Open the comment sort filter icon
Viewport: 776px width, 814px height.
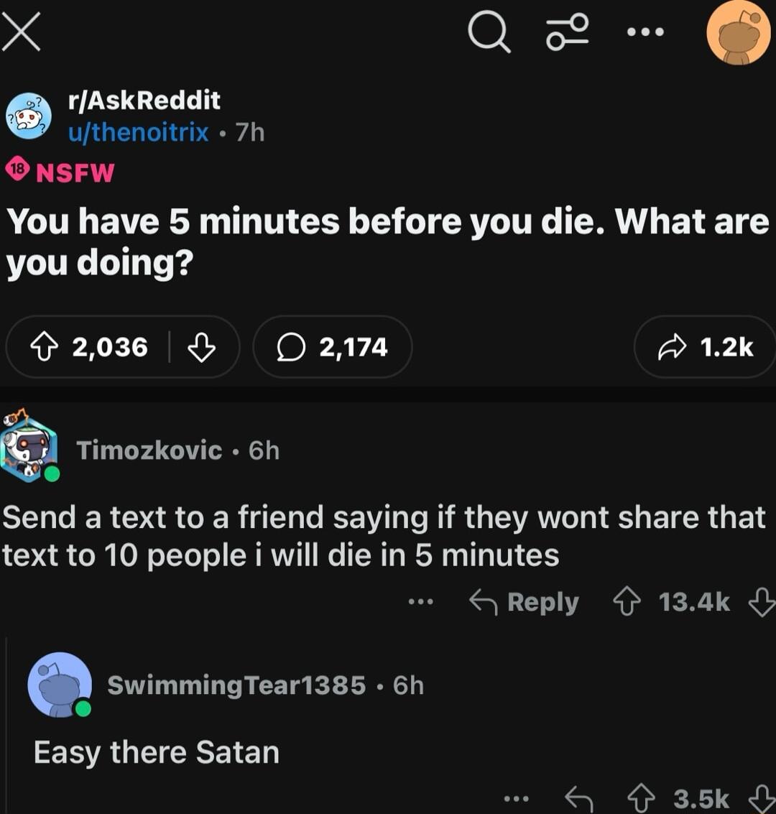coord(568,32)
